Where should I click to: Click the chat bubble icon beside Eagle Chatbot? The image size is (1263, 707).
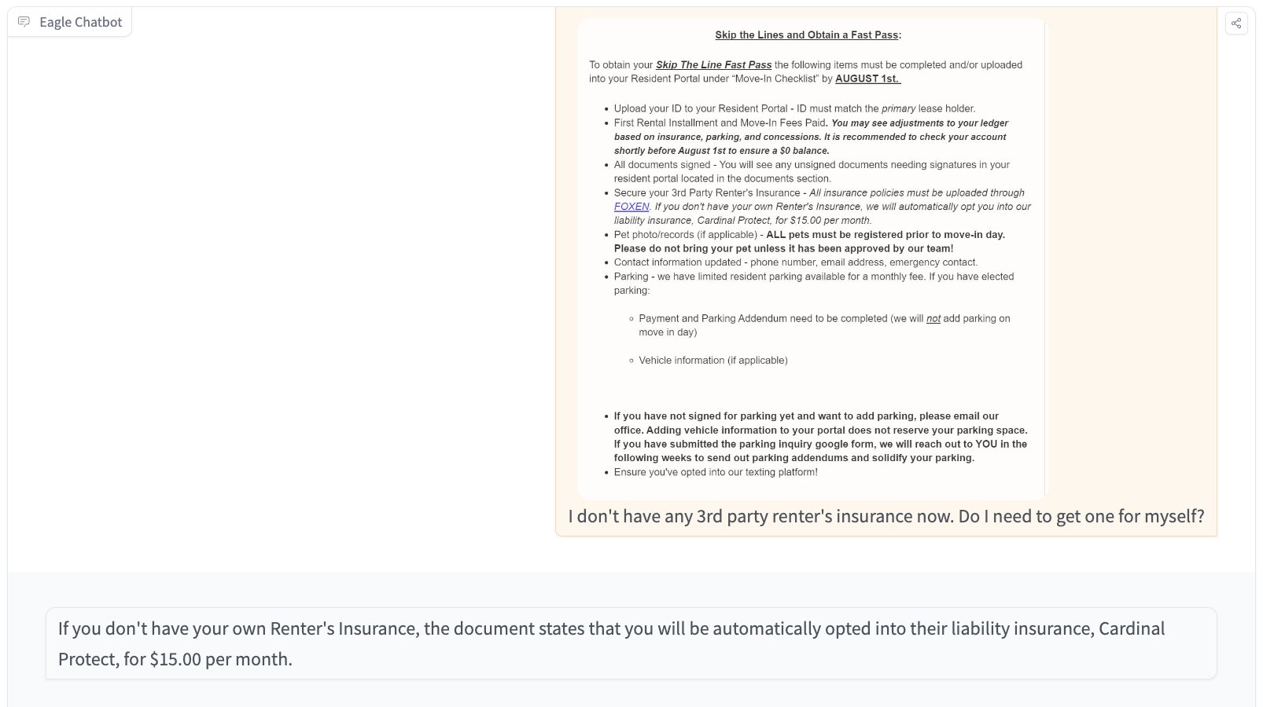24,22
